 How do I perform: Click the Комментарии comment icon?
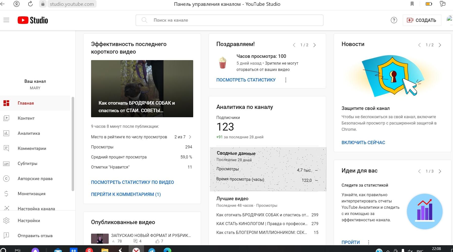pyautogui.click(x=6, y=148)
